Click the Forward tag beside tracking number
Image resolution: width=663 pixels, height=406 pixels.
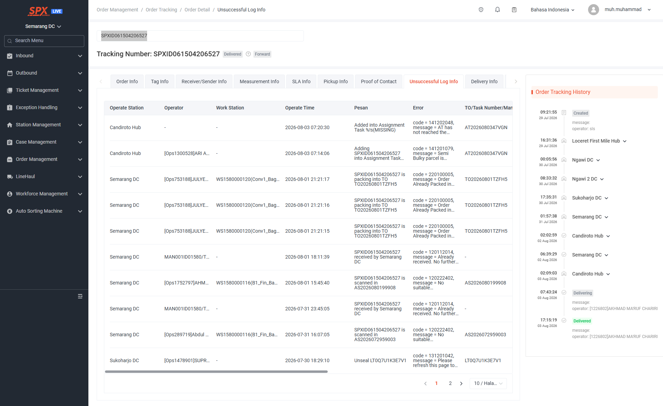262,54
